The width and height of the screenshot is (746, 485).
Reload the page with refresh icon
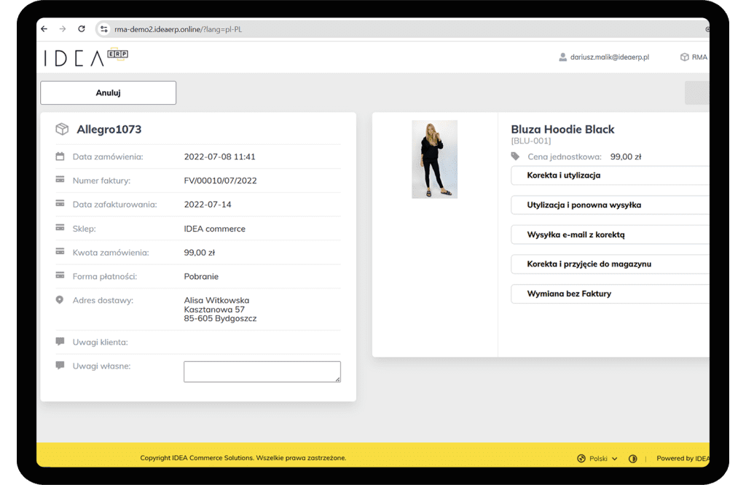82,29
